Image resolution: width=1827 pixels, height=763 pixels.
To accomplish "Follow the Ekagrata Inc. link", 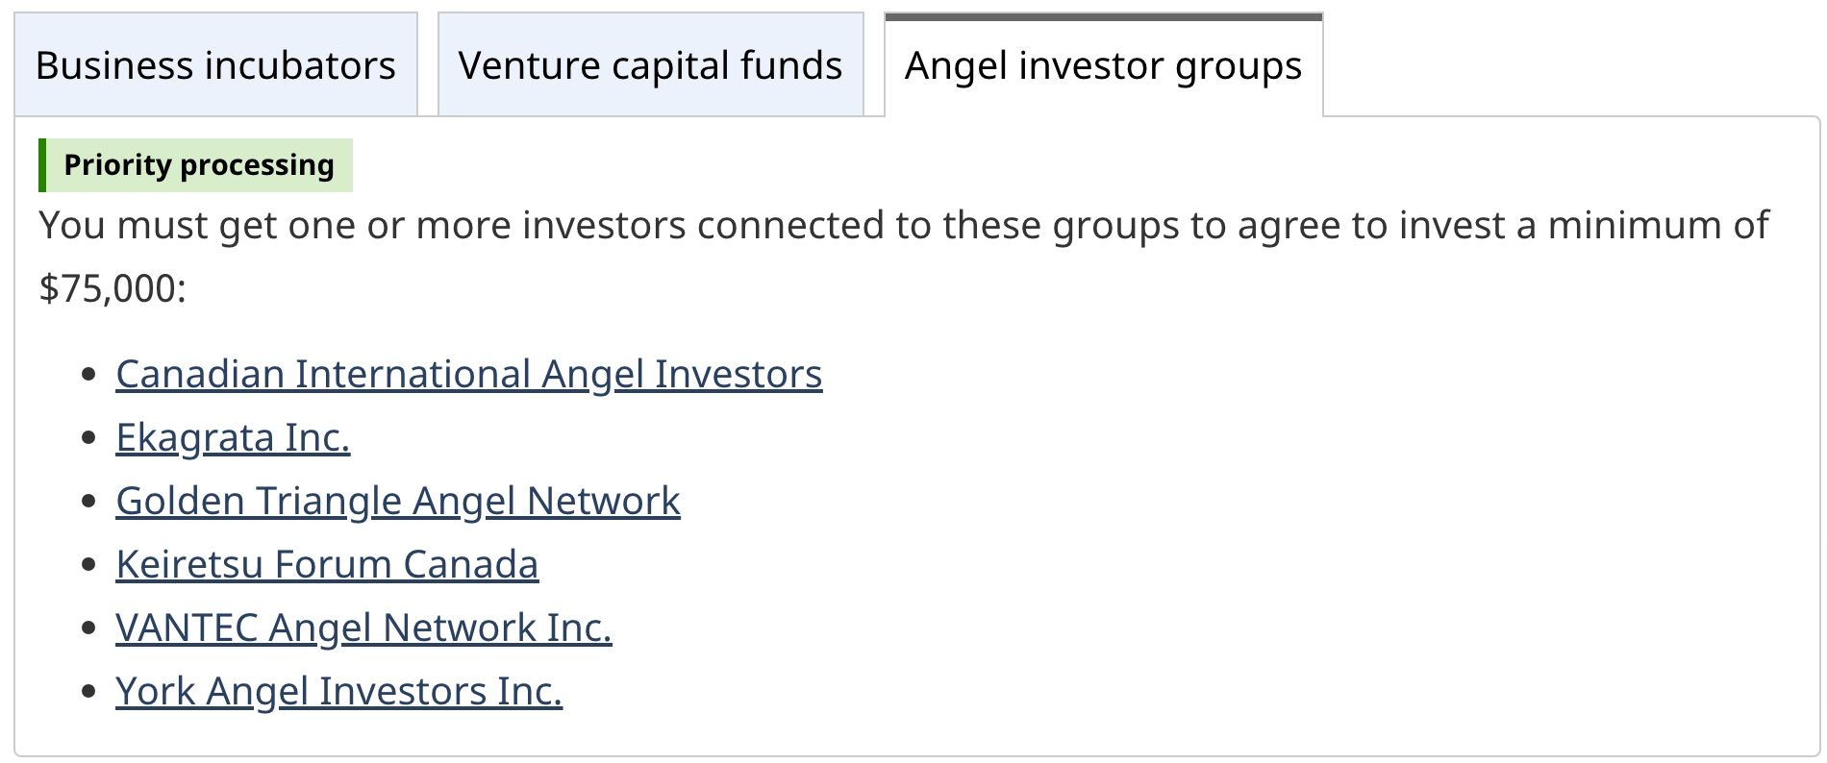I will [233, 437].
